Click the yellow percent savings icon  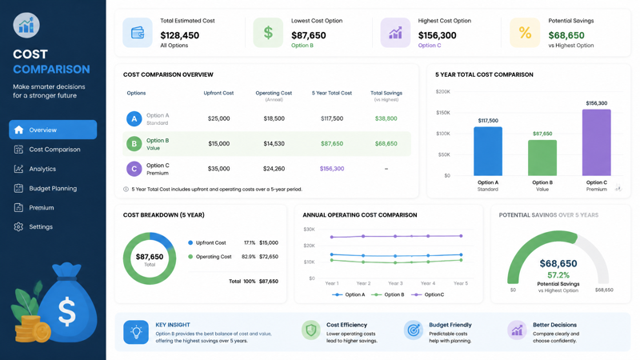click(525, 33)
